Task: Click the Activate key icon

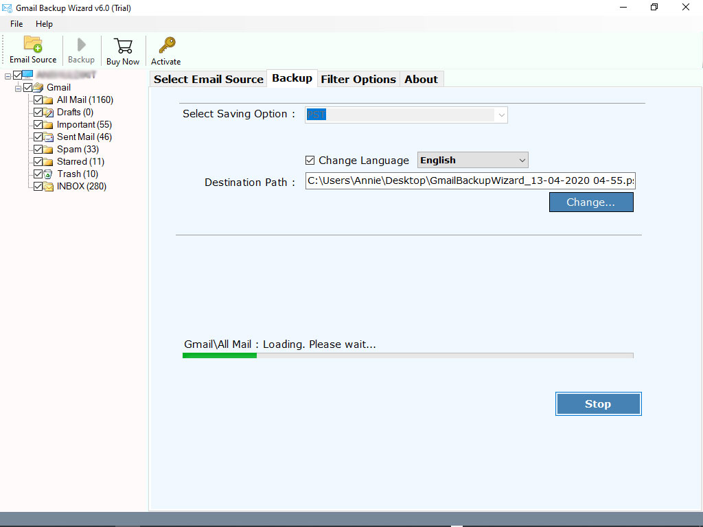Action: click(167, 45)
